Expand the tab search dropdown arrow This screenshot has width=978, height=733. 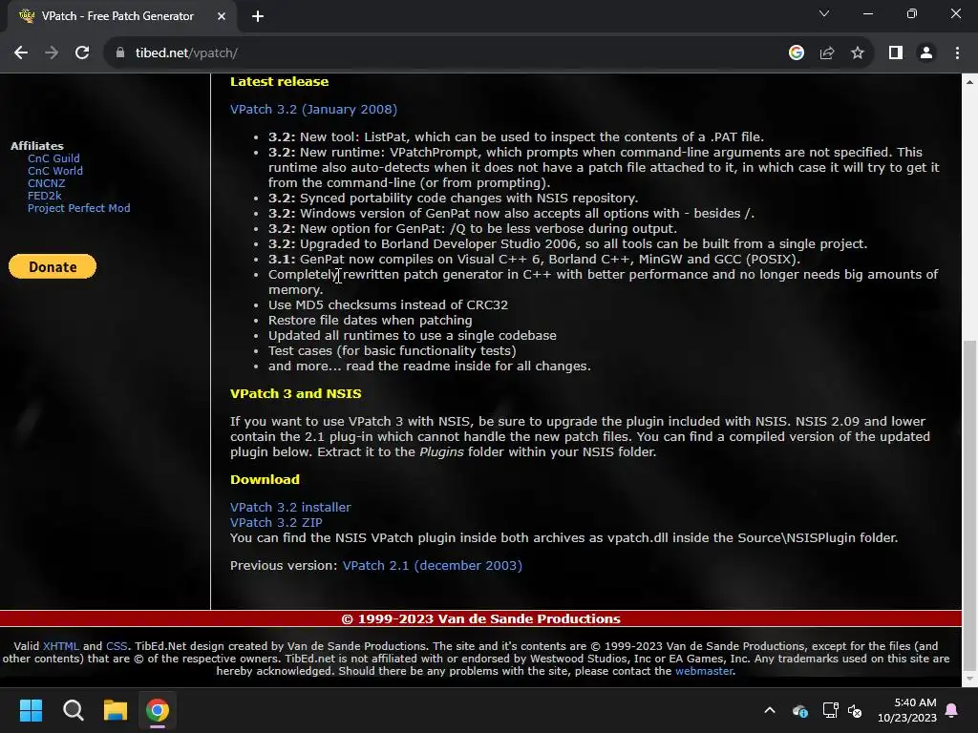click(x=824, y=13)
